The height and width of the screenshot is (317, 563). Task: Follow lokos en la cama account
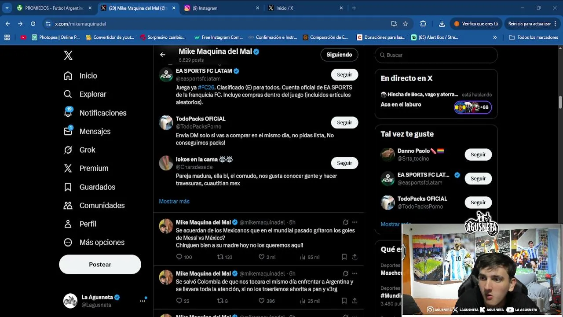coord(344,163)
